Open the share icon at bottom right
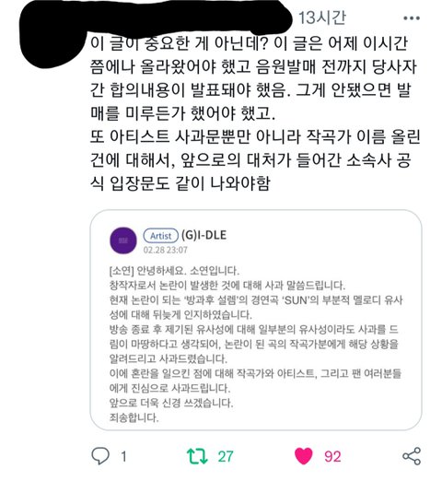The image size is (442, 481). click(x=412, y=456)
